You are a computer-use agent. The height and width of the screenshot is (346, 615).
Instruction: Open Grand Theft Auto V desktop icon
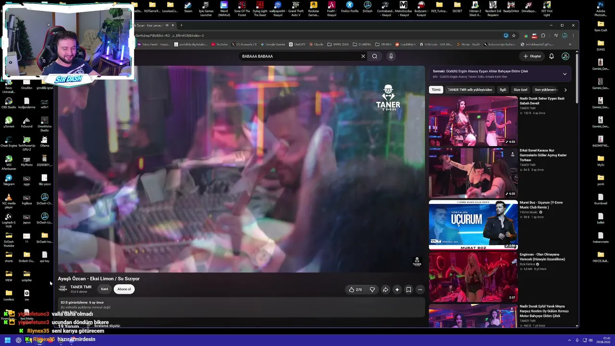(x=296, y=9)
